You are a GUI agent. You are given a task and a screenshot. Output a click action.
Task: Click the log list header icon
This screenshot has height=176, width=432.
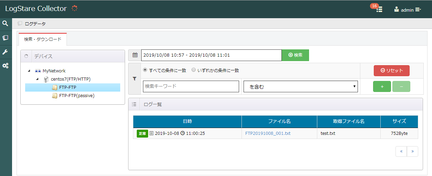(134, 104)
